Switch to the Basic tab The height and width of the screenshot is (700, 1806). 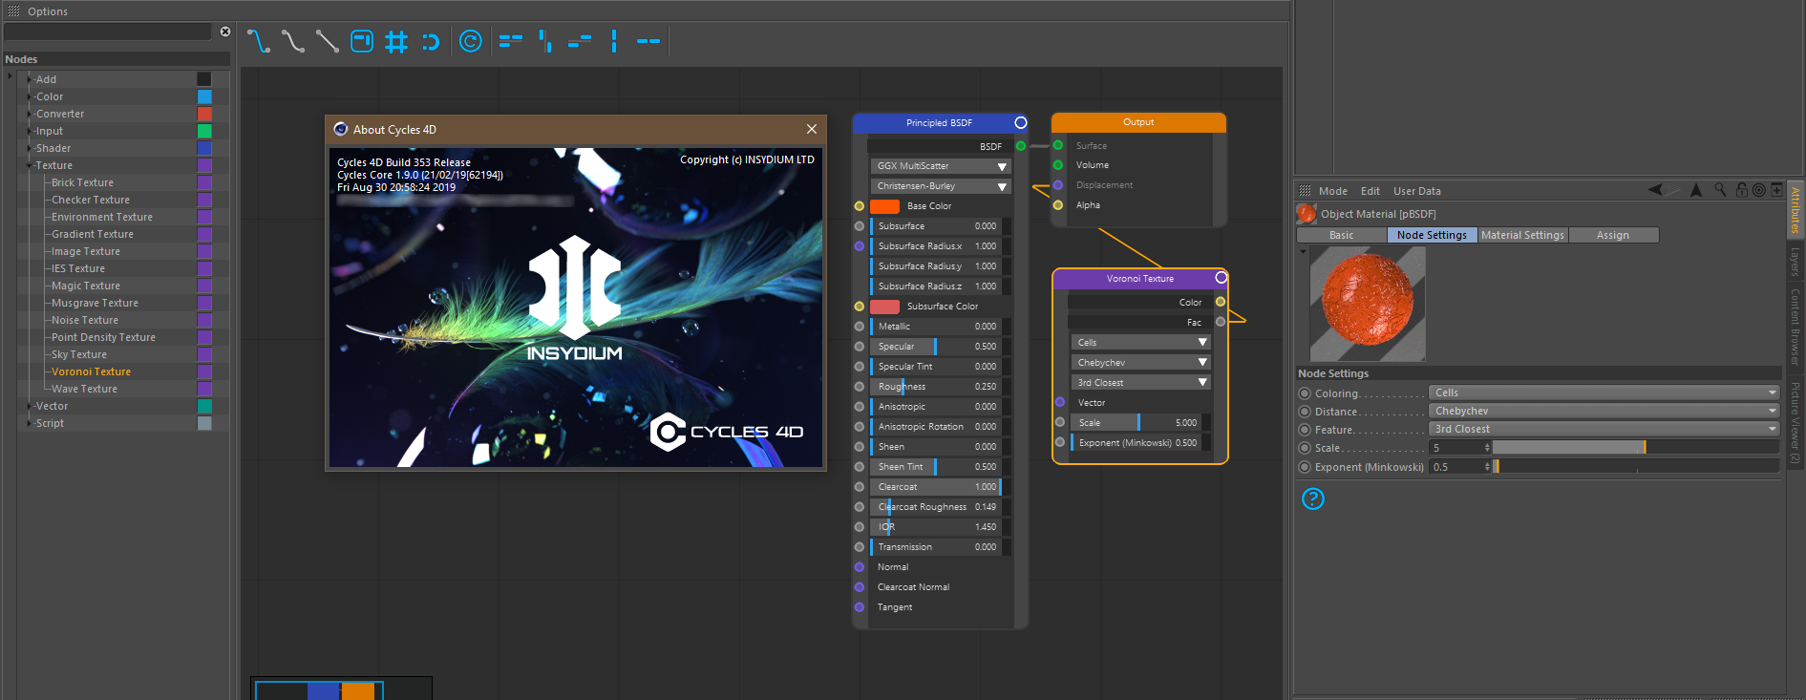(x=1341, y=235)
